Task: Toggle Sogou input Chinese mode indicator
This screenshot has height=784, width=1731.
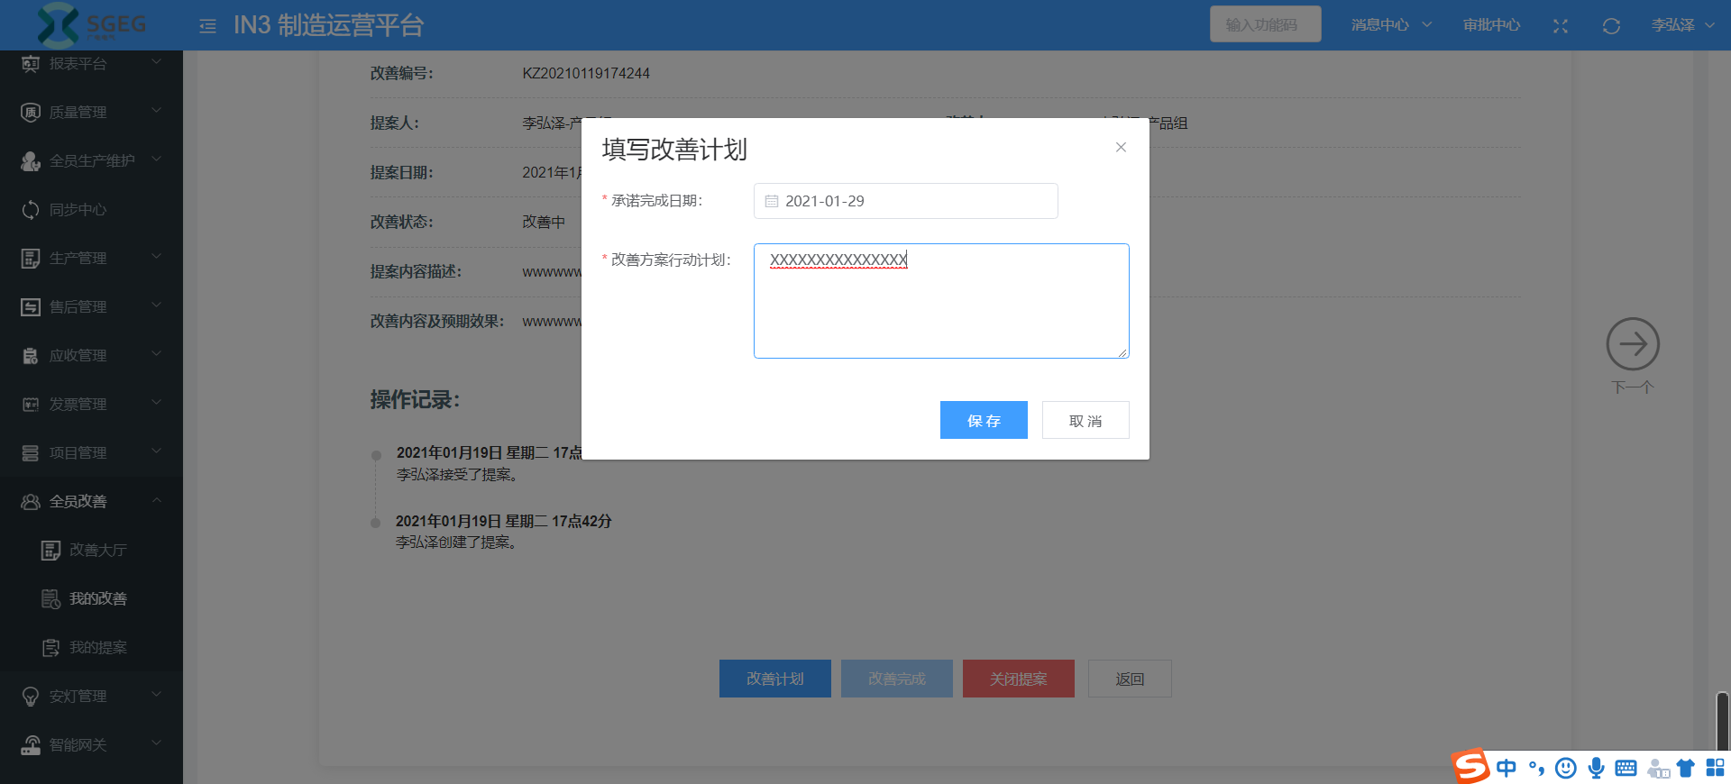Action: tap(1506, 768)
